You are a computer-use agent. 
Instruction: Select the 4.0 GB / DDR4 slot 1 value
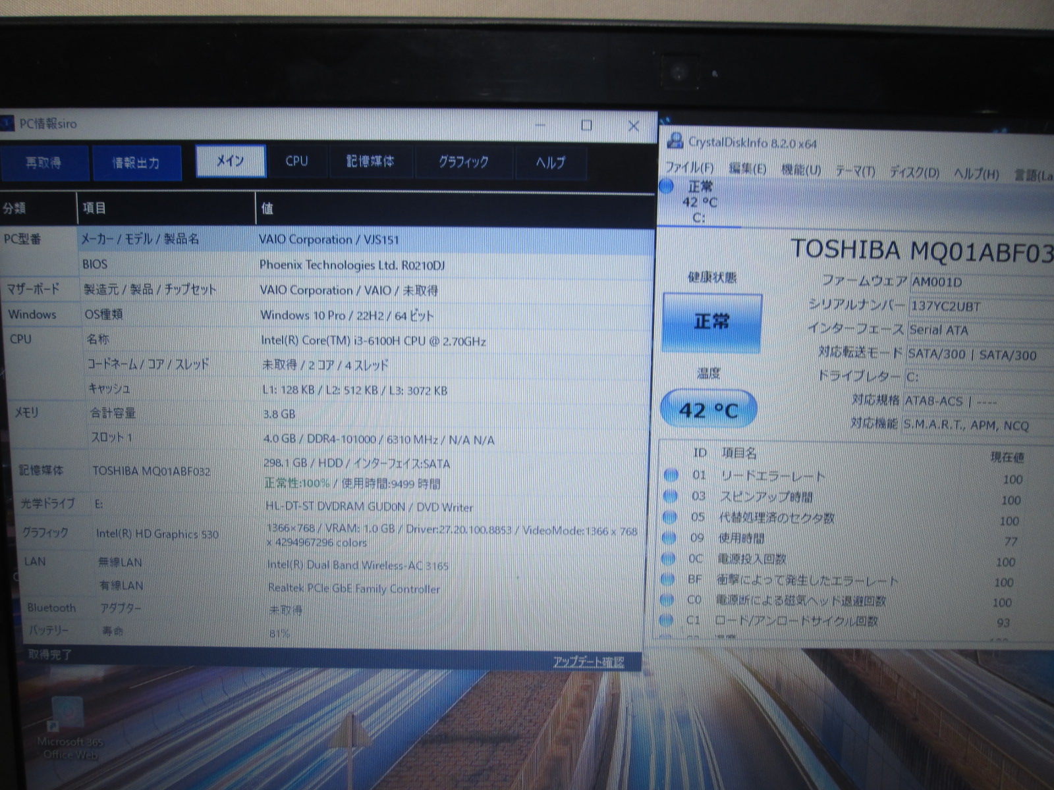click(x=379, y=440)
